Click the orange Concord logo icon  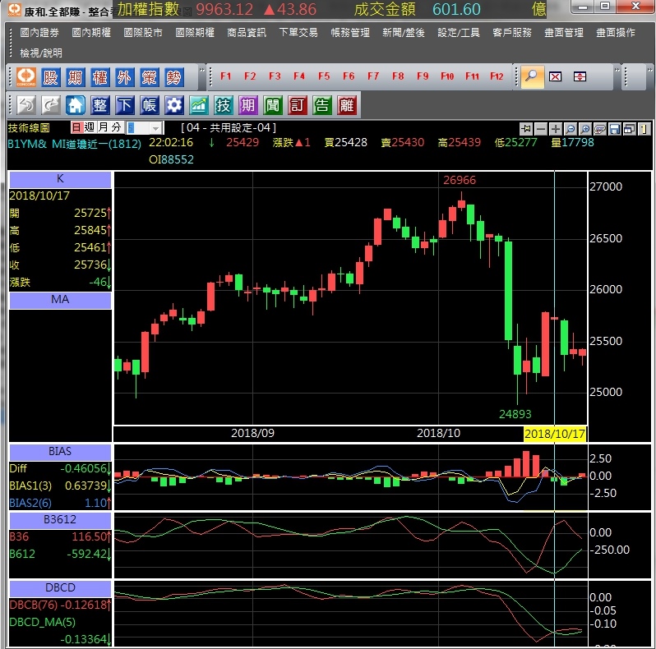point(26,77)
